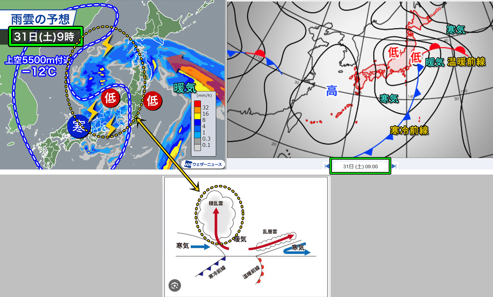Click the blue 寒 circle marker

(78, 127)
